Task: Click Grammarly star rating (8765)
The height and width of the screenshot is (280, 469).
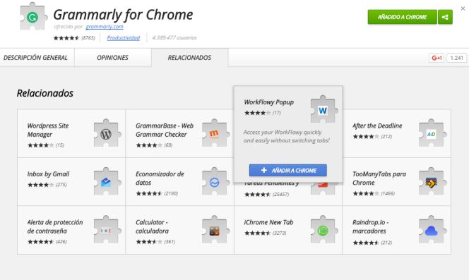Action: (x=74, y=38)
